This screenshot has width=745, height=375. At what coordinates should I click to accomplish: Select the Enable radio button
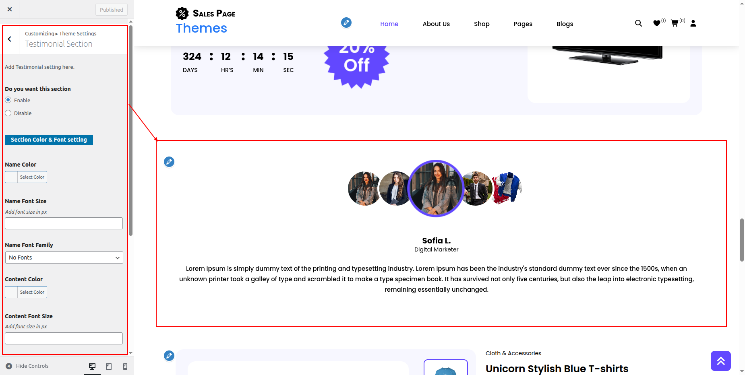[x=8, y=100]
